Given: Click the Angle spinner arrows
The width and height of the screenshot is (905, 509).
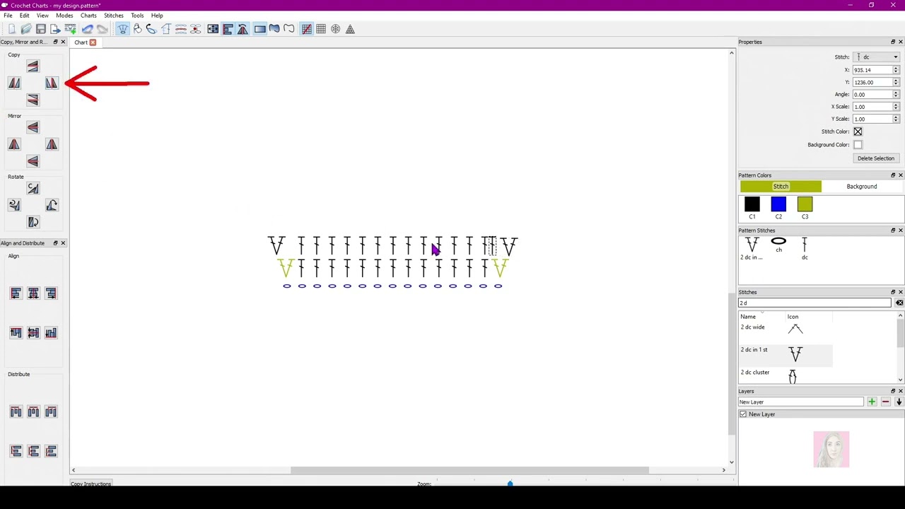Looking at the screenshot, I should pos(896,94).
